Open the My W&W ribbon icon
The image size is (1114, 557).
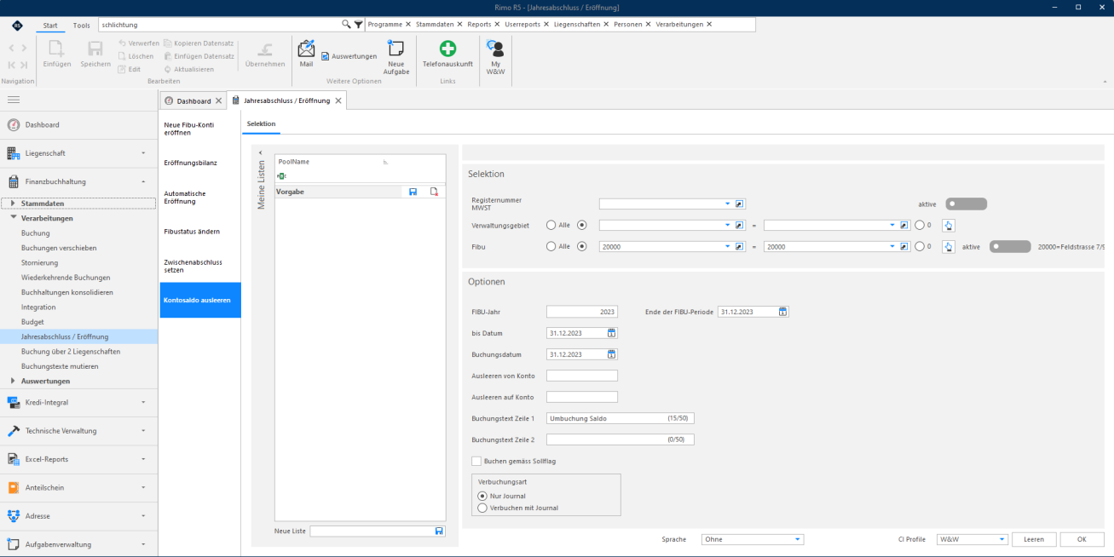pos(494,55)
